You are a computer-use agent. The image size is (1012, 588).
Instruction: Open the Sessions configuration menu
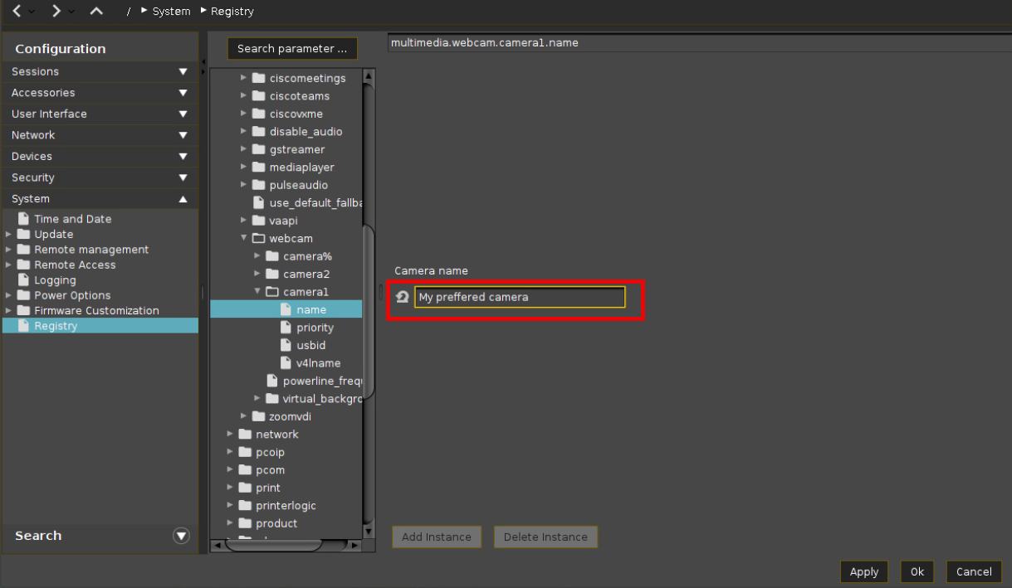point(183,72)
